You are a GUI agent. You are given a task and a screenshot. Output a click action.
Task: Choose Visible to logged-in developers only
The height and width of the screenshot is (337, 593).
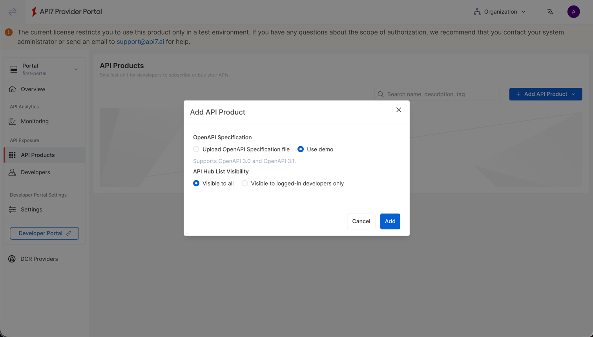[244, 183]
